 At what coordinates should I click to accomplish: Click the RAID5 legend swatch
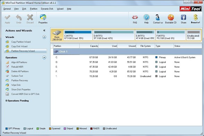(91, 129)
